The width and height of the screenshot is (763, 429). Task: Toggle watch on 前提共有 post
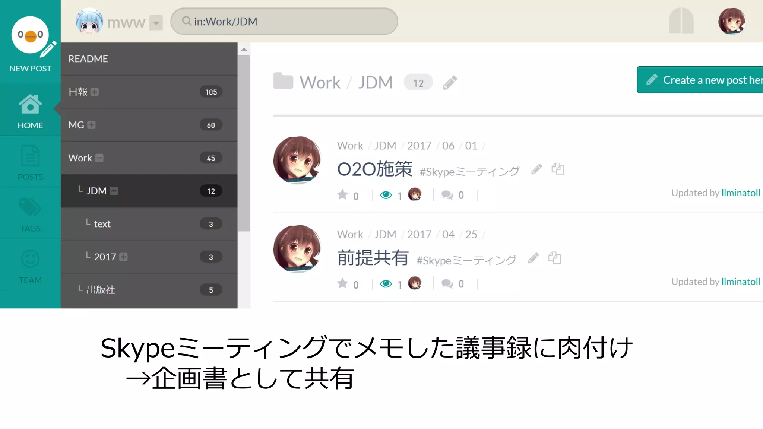point(386,284)
